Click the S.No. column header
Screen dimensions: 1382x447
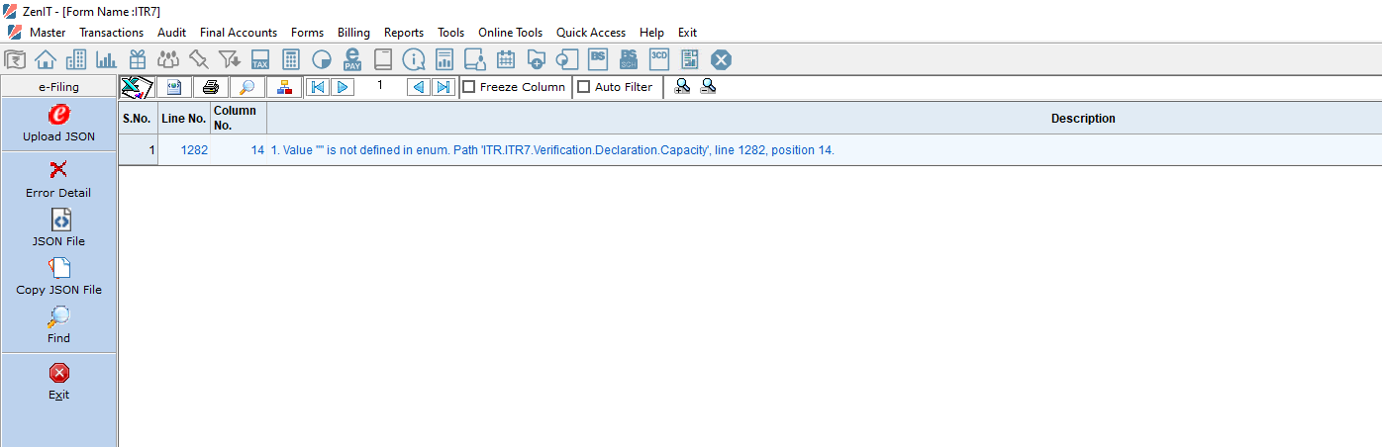pyautogui.click(x=138, y=119)
